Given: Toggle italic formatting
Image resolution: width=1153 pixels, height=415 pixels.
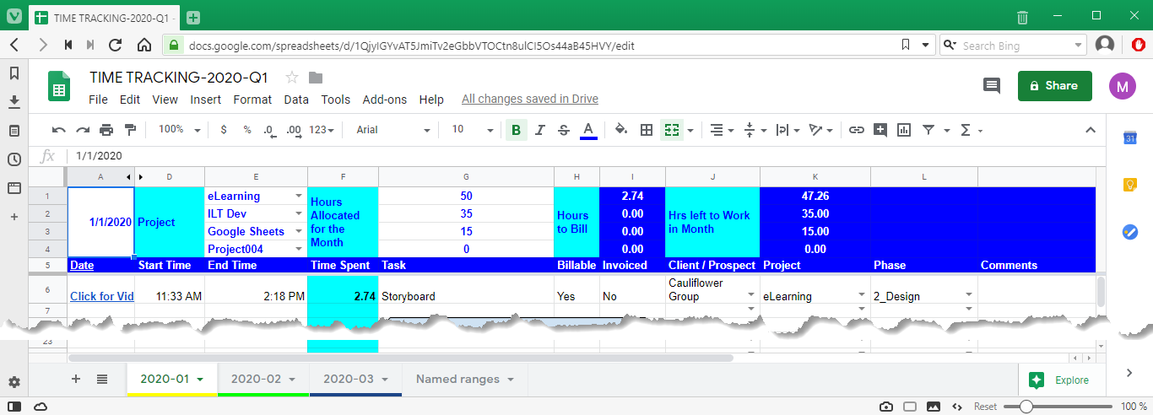Looking at the screenshot, I should [x=540, y=130].
